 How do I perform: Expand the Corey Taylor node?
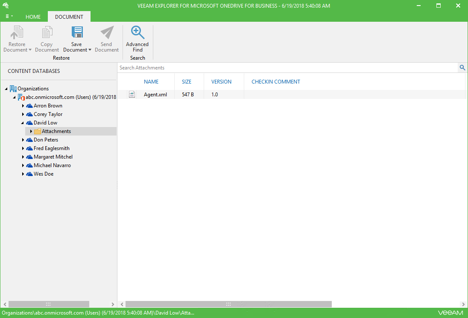pyautogui.click(x=23, y=114)
